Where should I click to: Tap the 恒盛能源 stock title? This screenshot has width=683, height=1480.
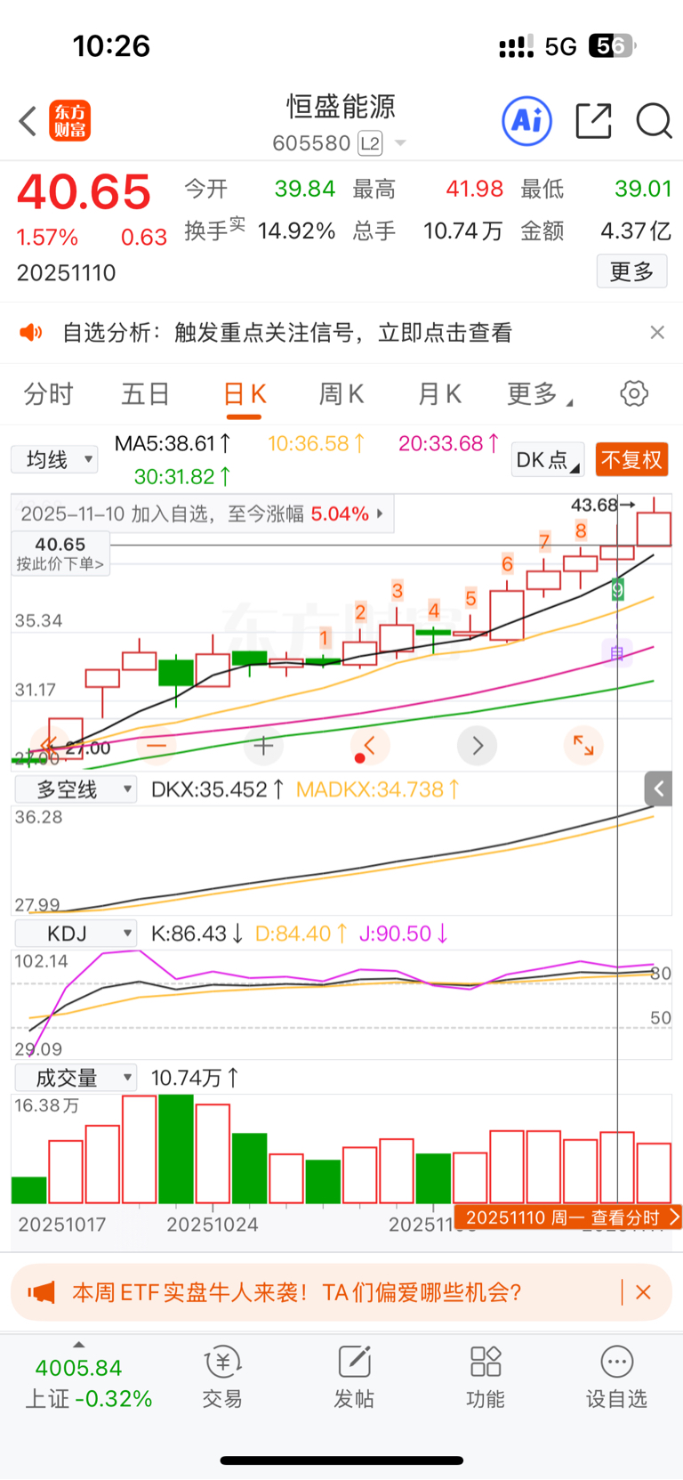tap(341, 107)
